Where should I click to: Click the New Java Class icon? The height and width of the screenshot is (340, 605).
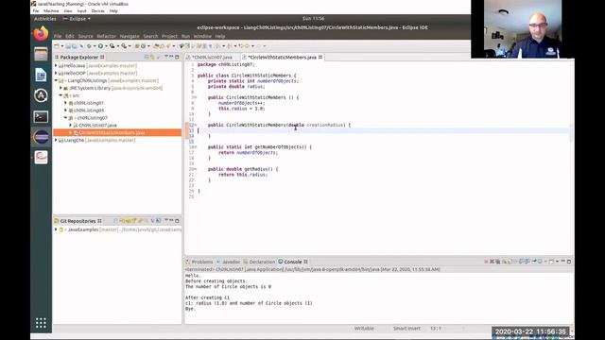143,46
